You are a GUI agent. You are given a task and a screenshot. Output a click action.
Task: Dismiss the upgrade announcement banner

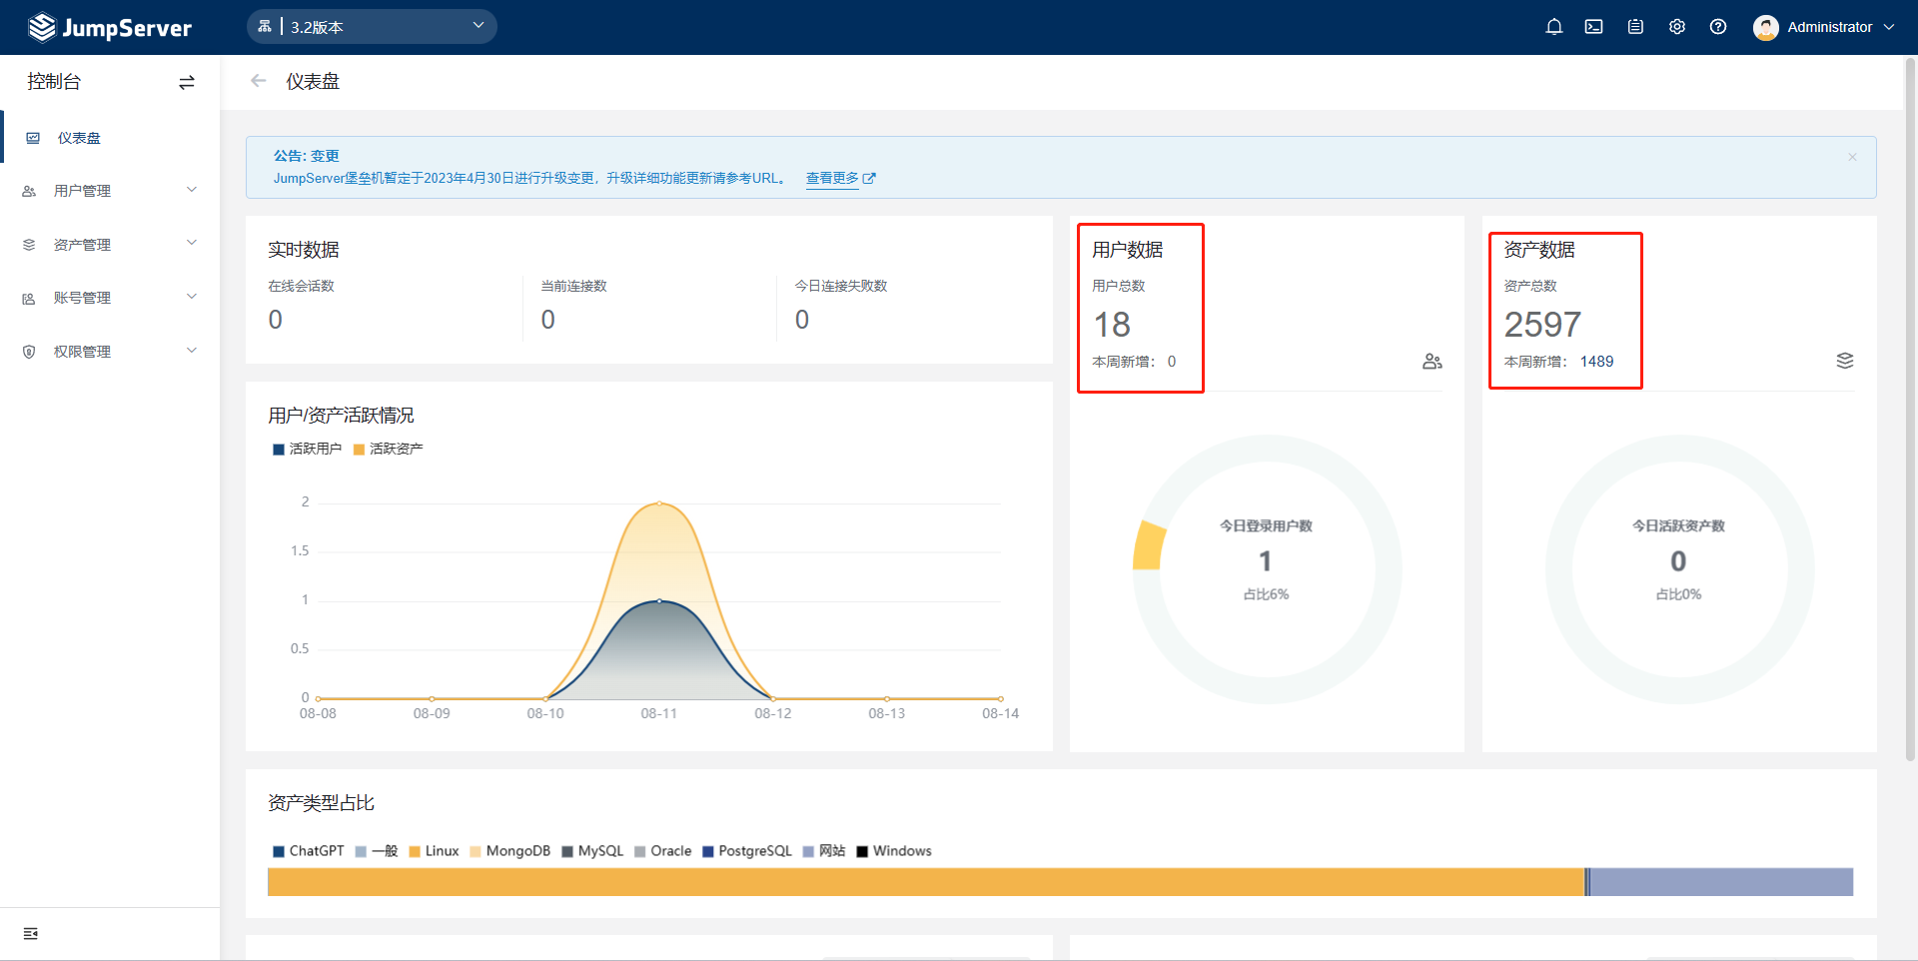pyautogui.click(x=1852, y=157)
